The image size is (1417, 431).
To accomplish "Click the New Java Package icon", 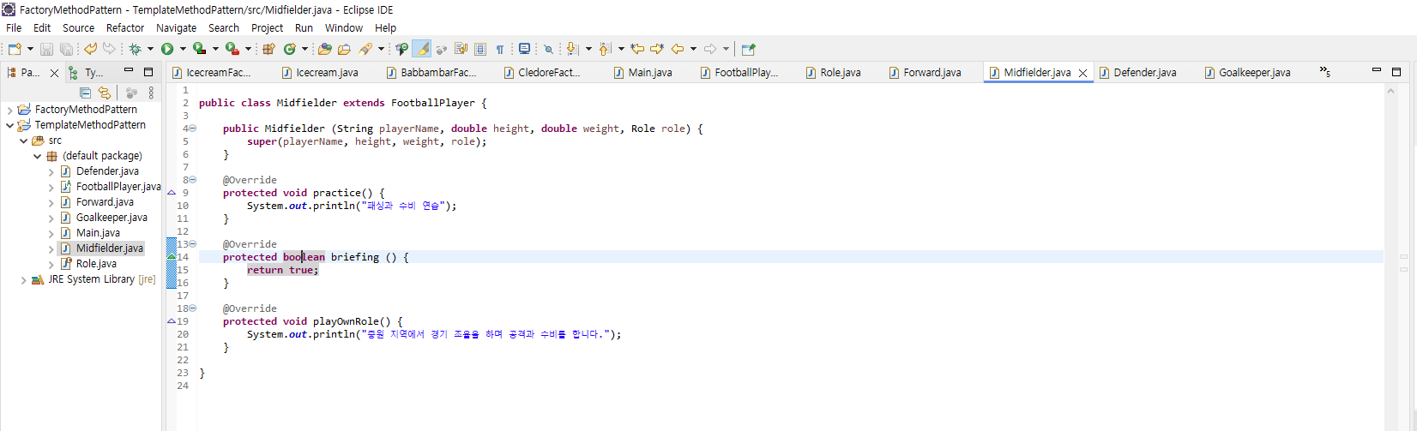I will click(x=268, y=49).
